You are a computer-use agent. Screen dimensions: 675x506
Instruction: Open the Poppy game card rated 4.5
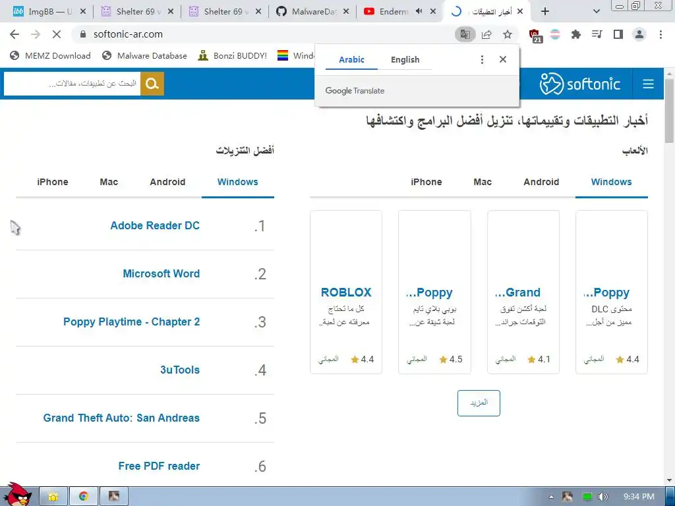434,292
